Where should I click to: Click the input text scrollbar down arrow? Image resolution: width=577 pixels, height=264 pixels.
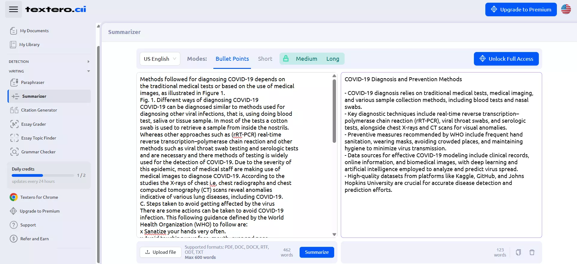pos(334,235)
